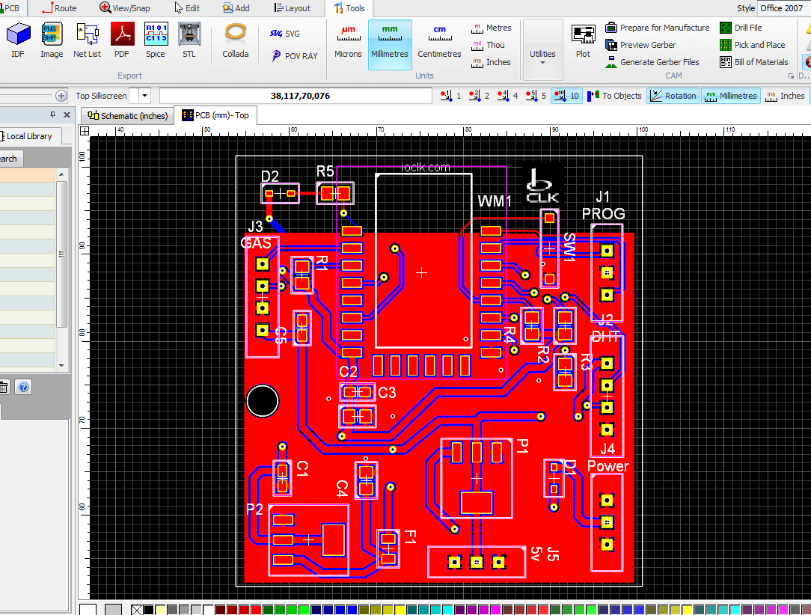Click the Net List export icon
Image resolution: width=811 pixels, height=615 pixels.
(x=87, y=40)
